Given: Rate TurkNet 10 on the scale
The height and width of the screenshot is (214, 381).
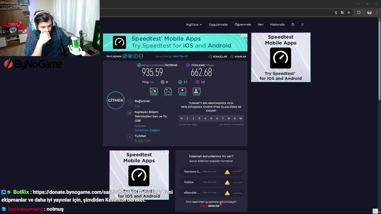Looking at the screenshot, I should 241,118.
